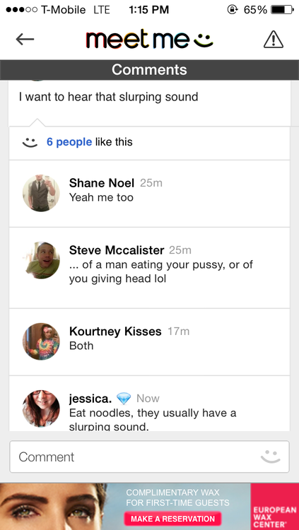
Task: Tap the smiley emoji icon in comment box
Action: click(271, 457)
